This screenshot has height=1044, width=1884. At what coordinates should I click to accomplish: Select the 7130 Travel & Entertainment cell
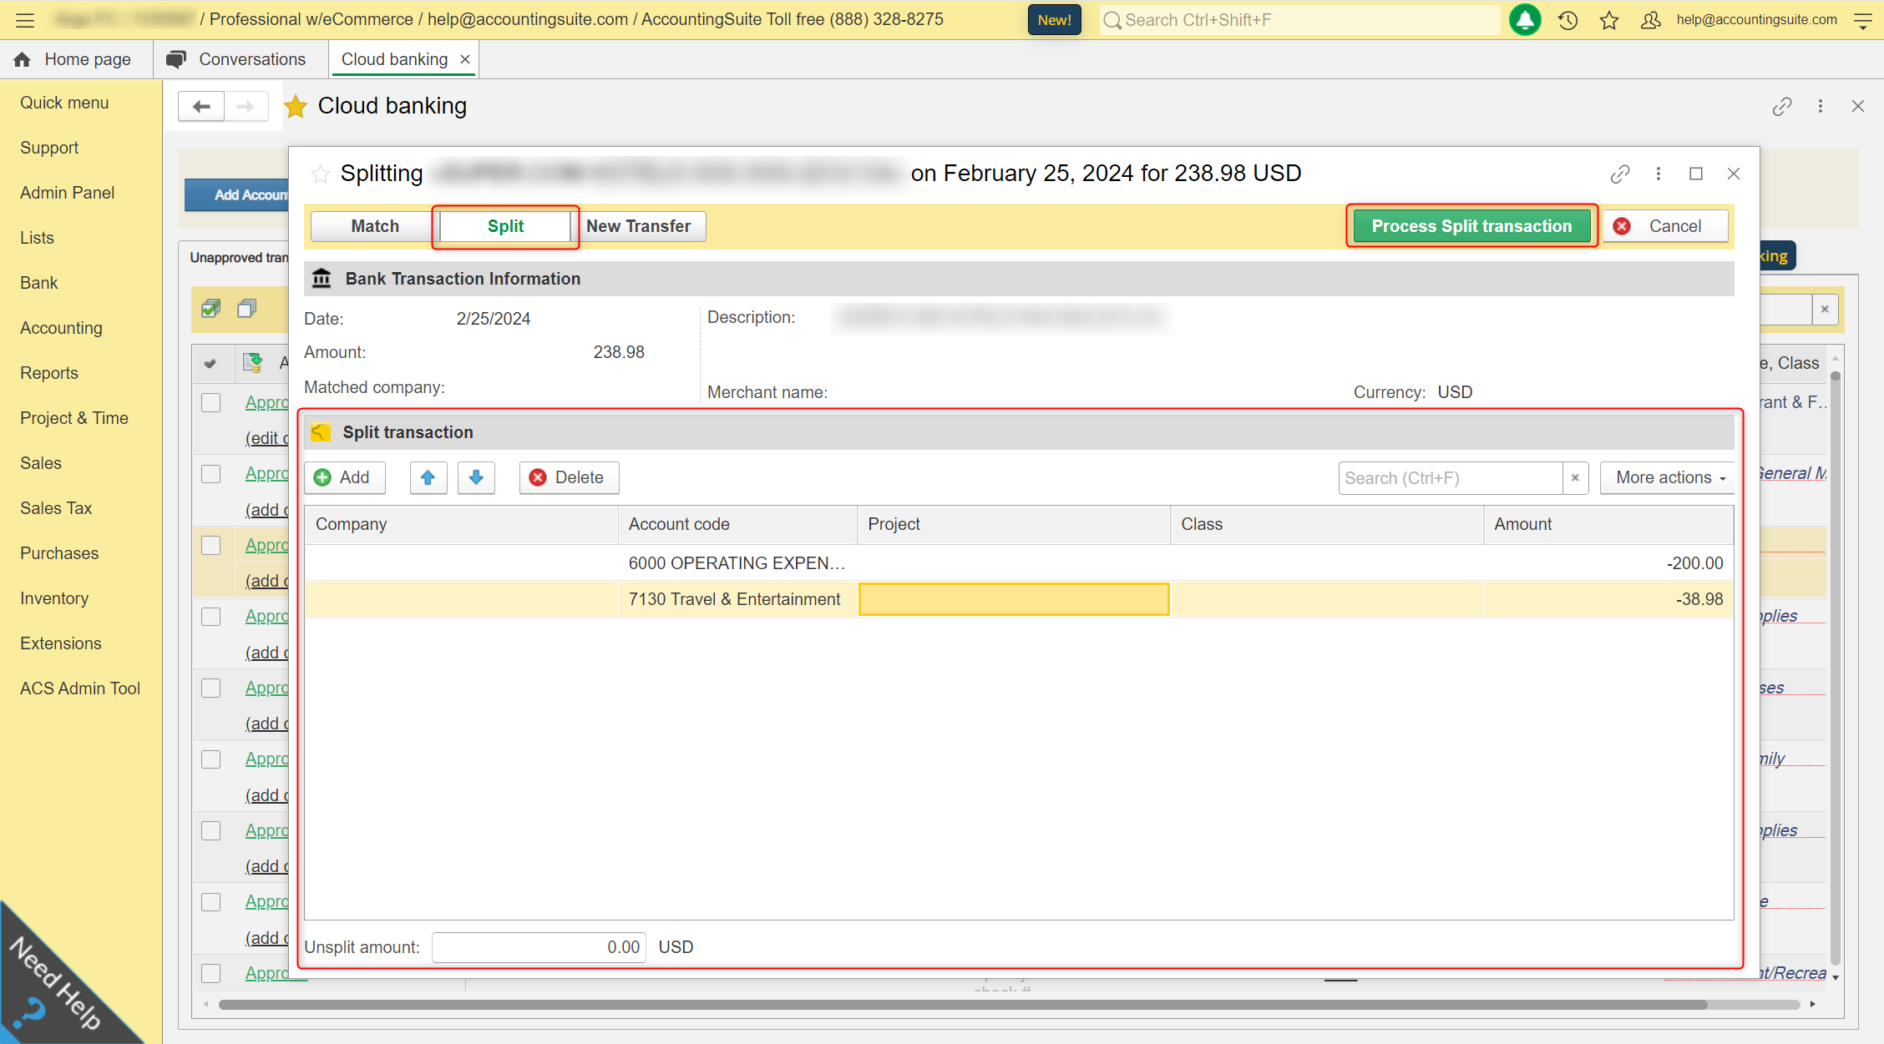point(737,599)
